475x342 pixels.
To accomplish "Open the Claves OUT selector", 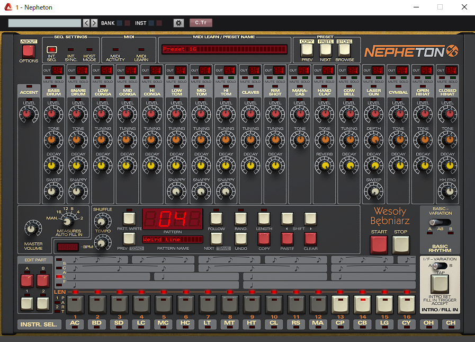I will click(254, 71).
